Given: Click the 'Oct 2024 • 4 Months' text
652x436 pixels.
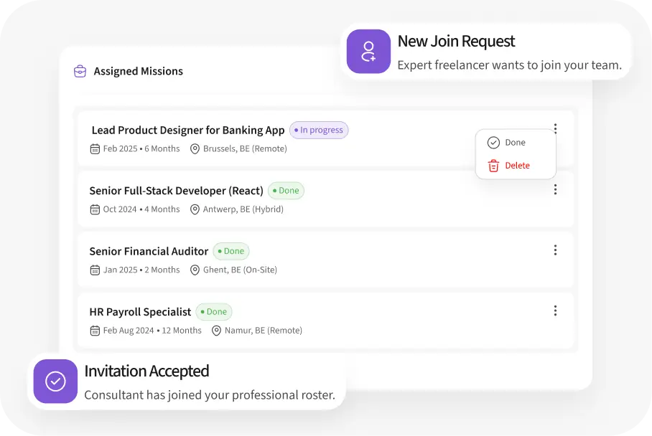Looking at the screenshot, I should coord(141,209).
